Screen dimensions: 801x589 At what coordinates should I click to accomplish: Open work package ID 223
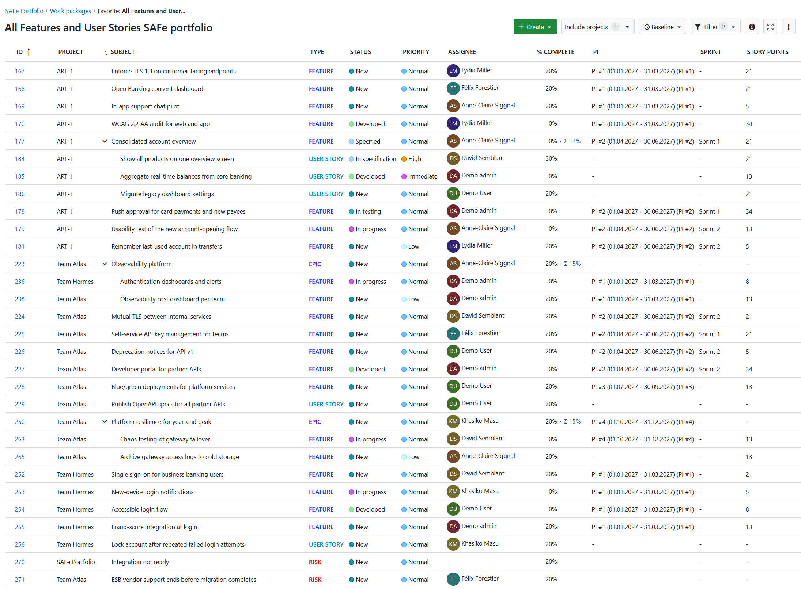point(20,264)
